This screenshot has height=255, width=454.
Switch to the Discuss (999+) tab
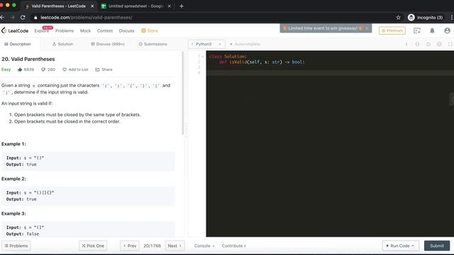108,44
